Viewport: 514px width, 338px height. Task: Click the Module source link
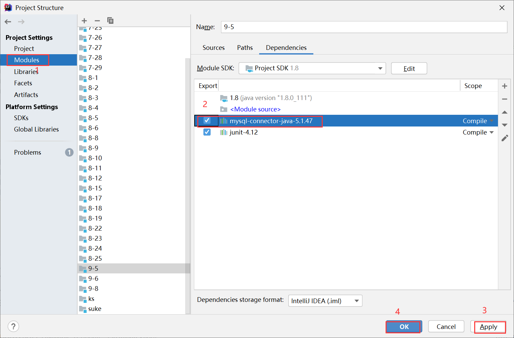(x=255, y=109)
